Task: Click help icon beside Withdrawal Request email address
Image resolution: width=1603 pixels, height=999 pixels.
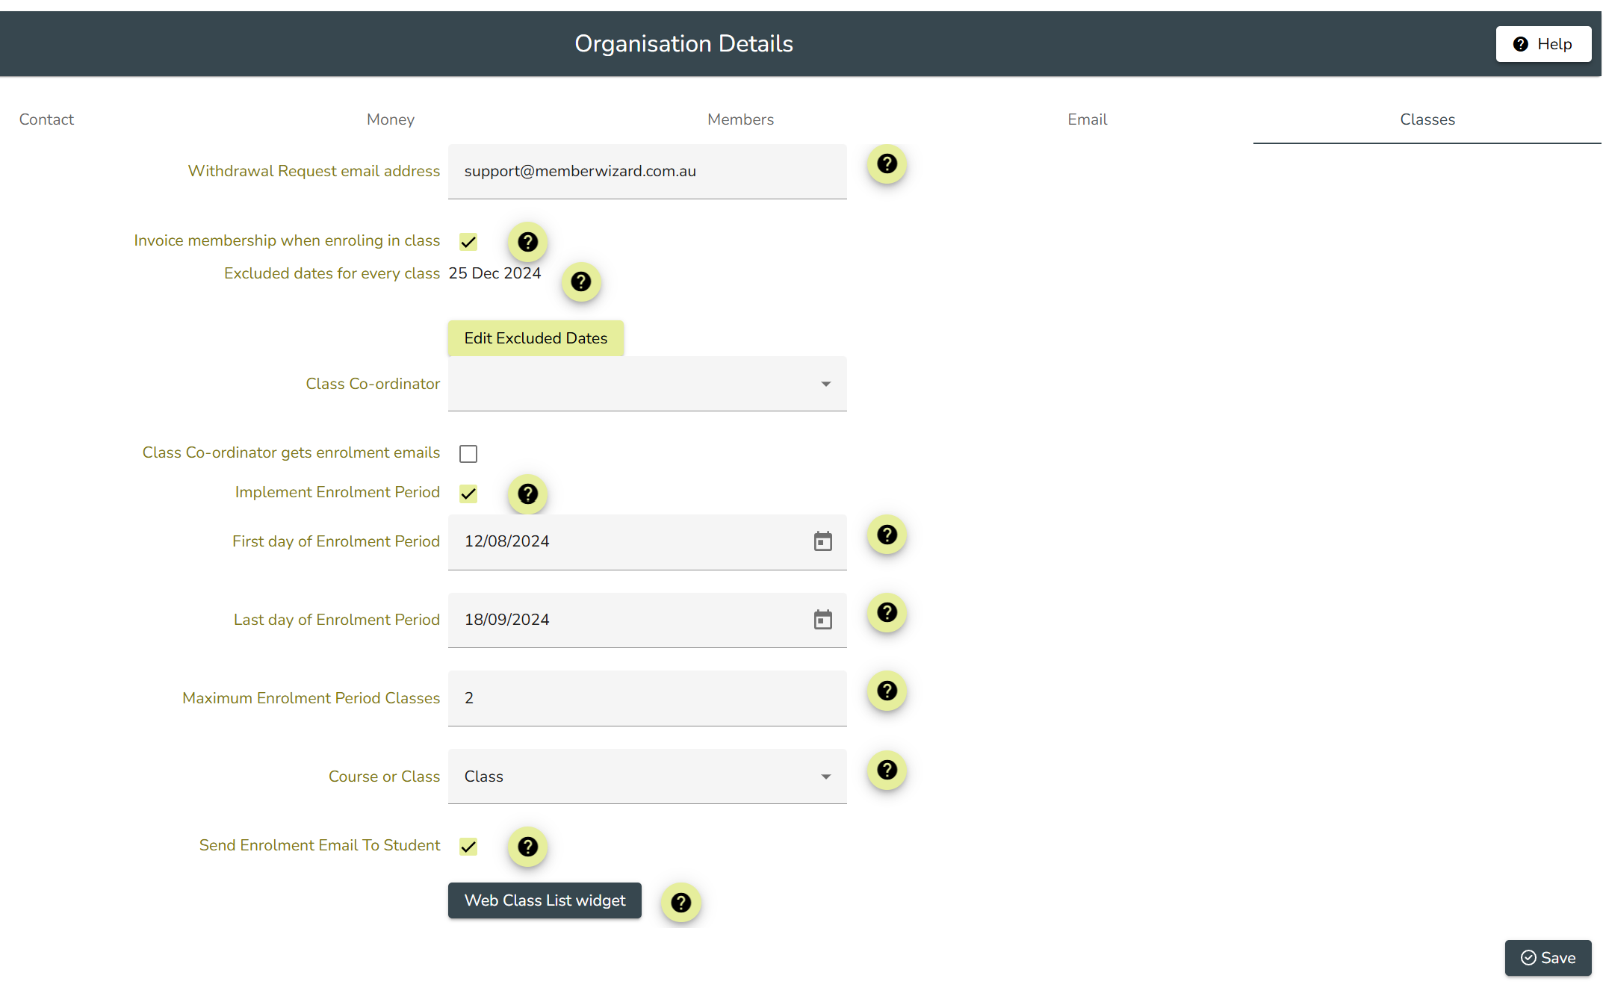Action: coord(887,164)
